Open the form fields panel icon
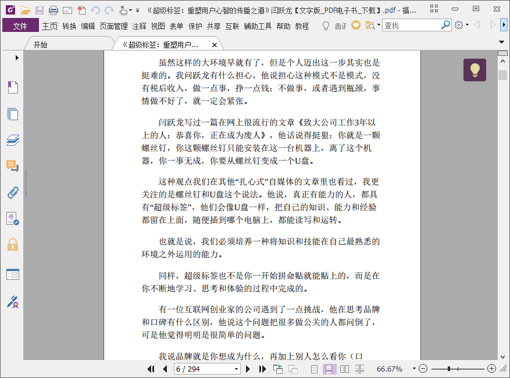The image size is (510, 378). click(13, 275)
